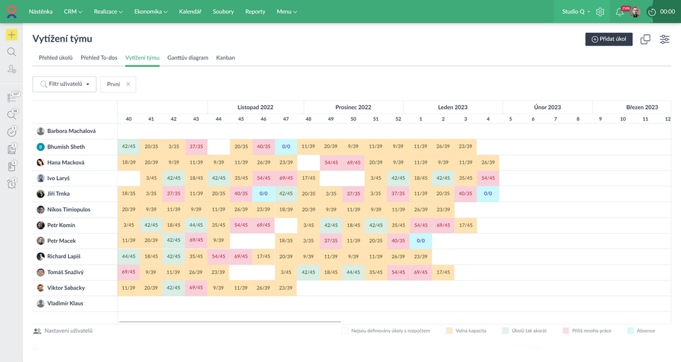Open the settings gear icon
This screenshot has height=362, width=681.
point(600,12)
